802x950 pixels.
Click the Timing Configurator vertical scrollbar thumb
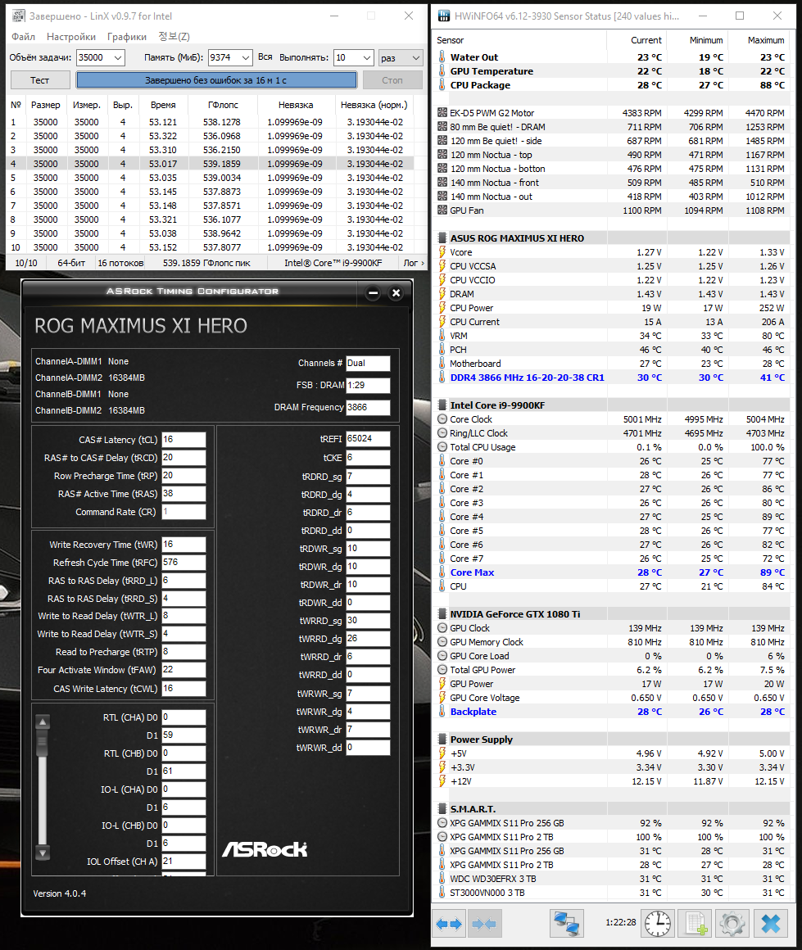[x=42, y=742]
